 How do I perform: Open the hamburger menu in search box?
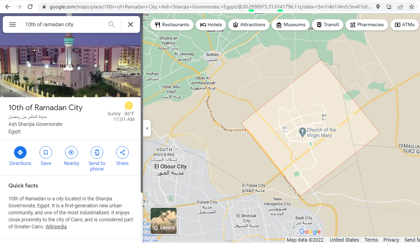pos(13,24)
